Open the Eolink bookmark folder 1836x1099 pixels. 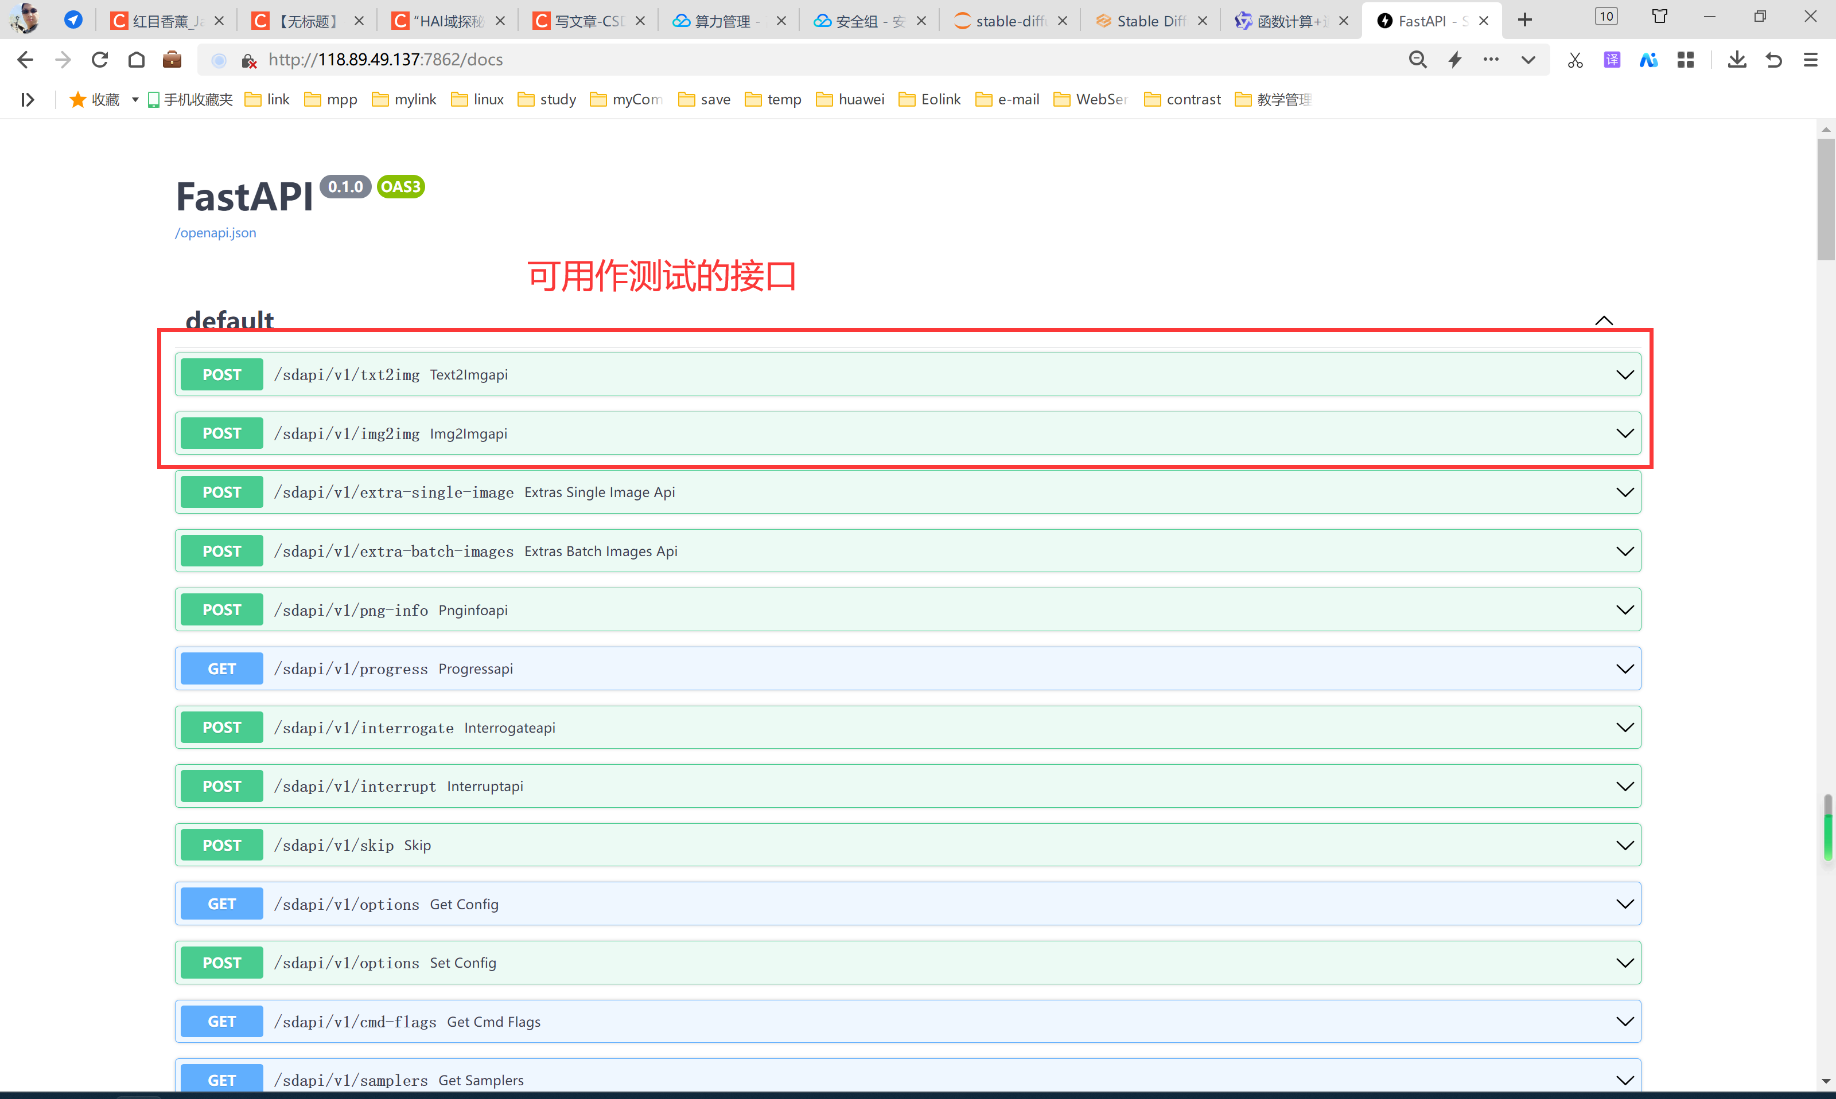929,100
